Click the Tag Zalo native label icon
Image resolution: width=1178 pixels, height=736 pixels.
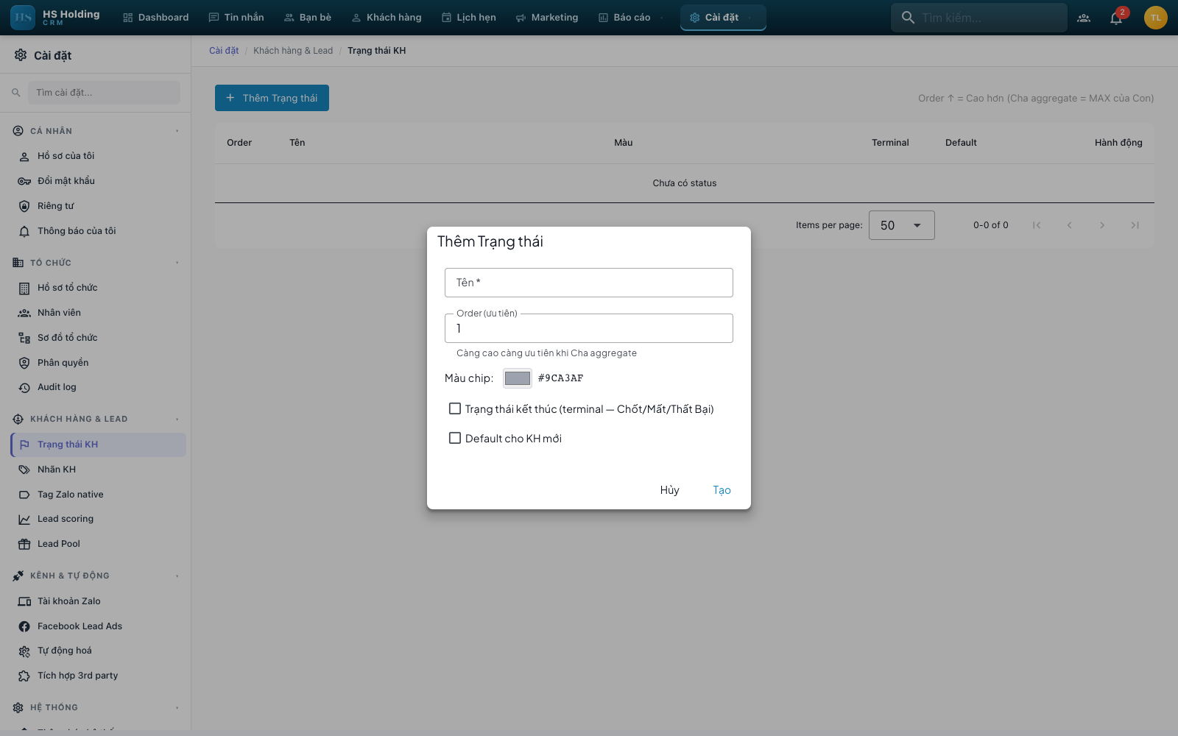pyautogui.click(x=24, y=495)
